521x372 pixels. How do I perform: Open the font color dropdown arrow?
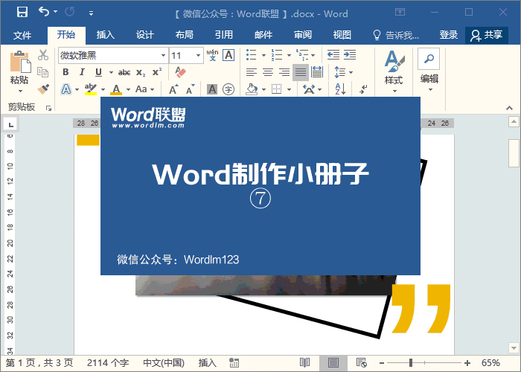coord(128,89)
